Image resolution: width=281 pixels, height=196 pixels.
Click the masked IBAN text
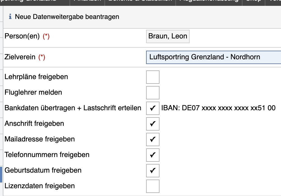click(218, 108)
